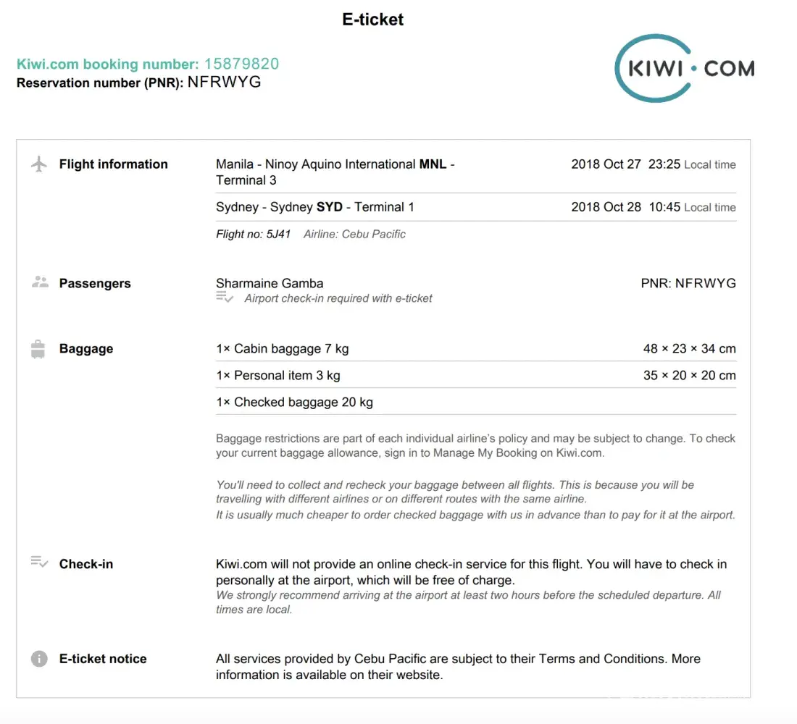Click the suitcase baggage icon

[x=39, y=349]
